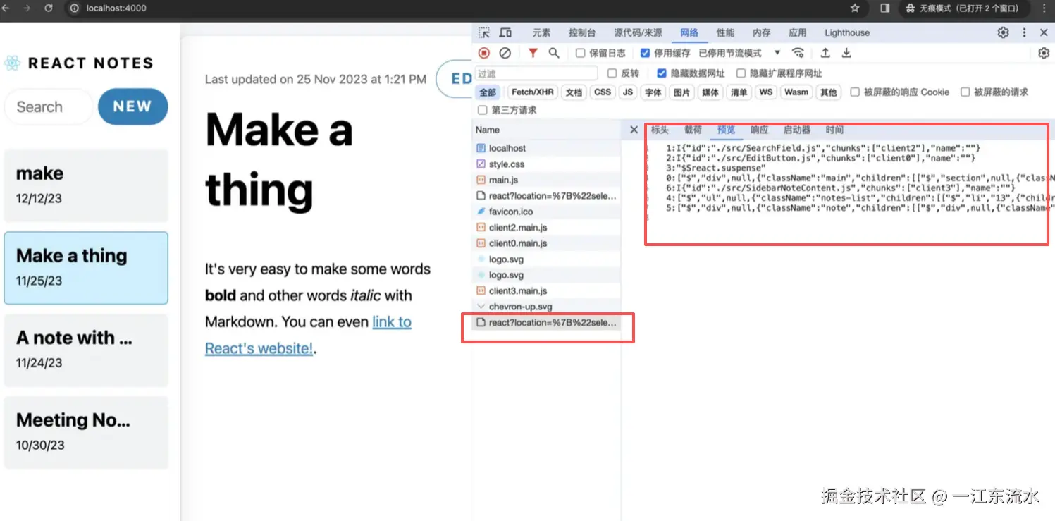Open the 性能 panel tab
The width and height of the screenshot is (1055, 521).
point(725,32)
